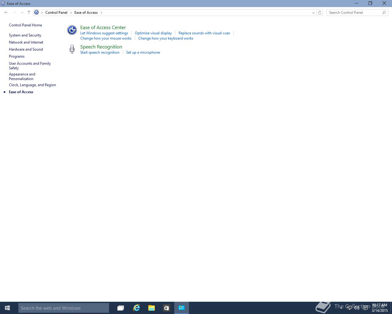Click the Control Panel address bar icon

pyautogui.click(x=36, y=13)
